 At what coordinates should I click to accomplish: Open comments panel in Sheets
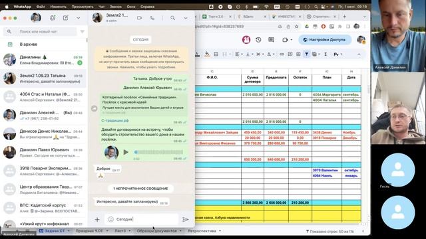click(x=271, y=40)
